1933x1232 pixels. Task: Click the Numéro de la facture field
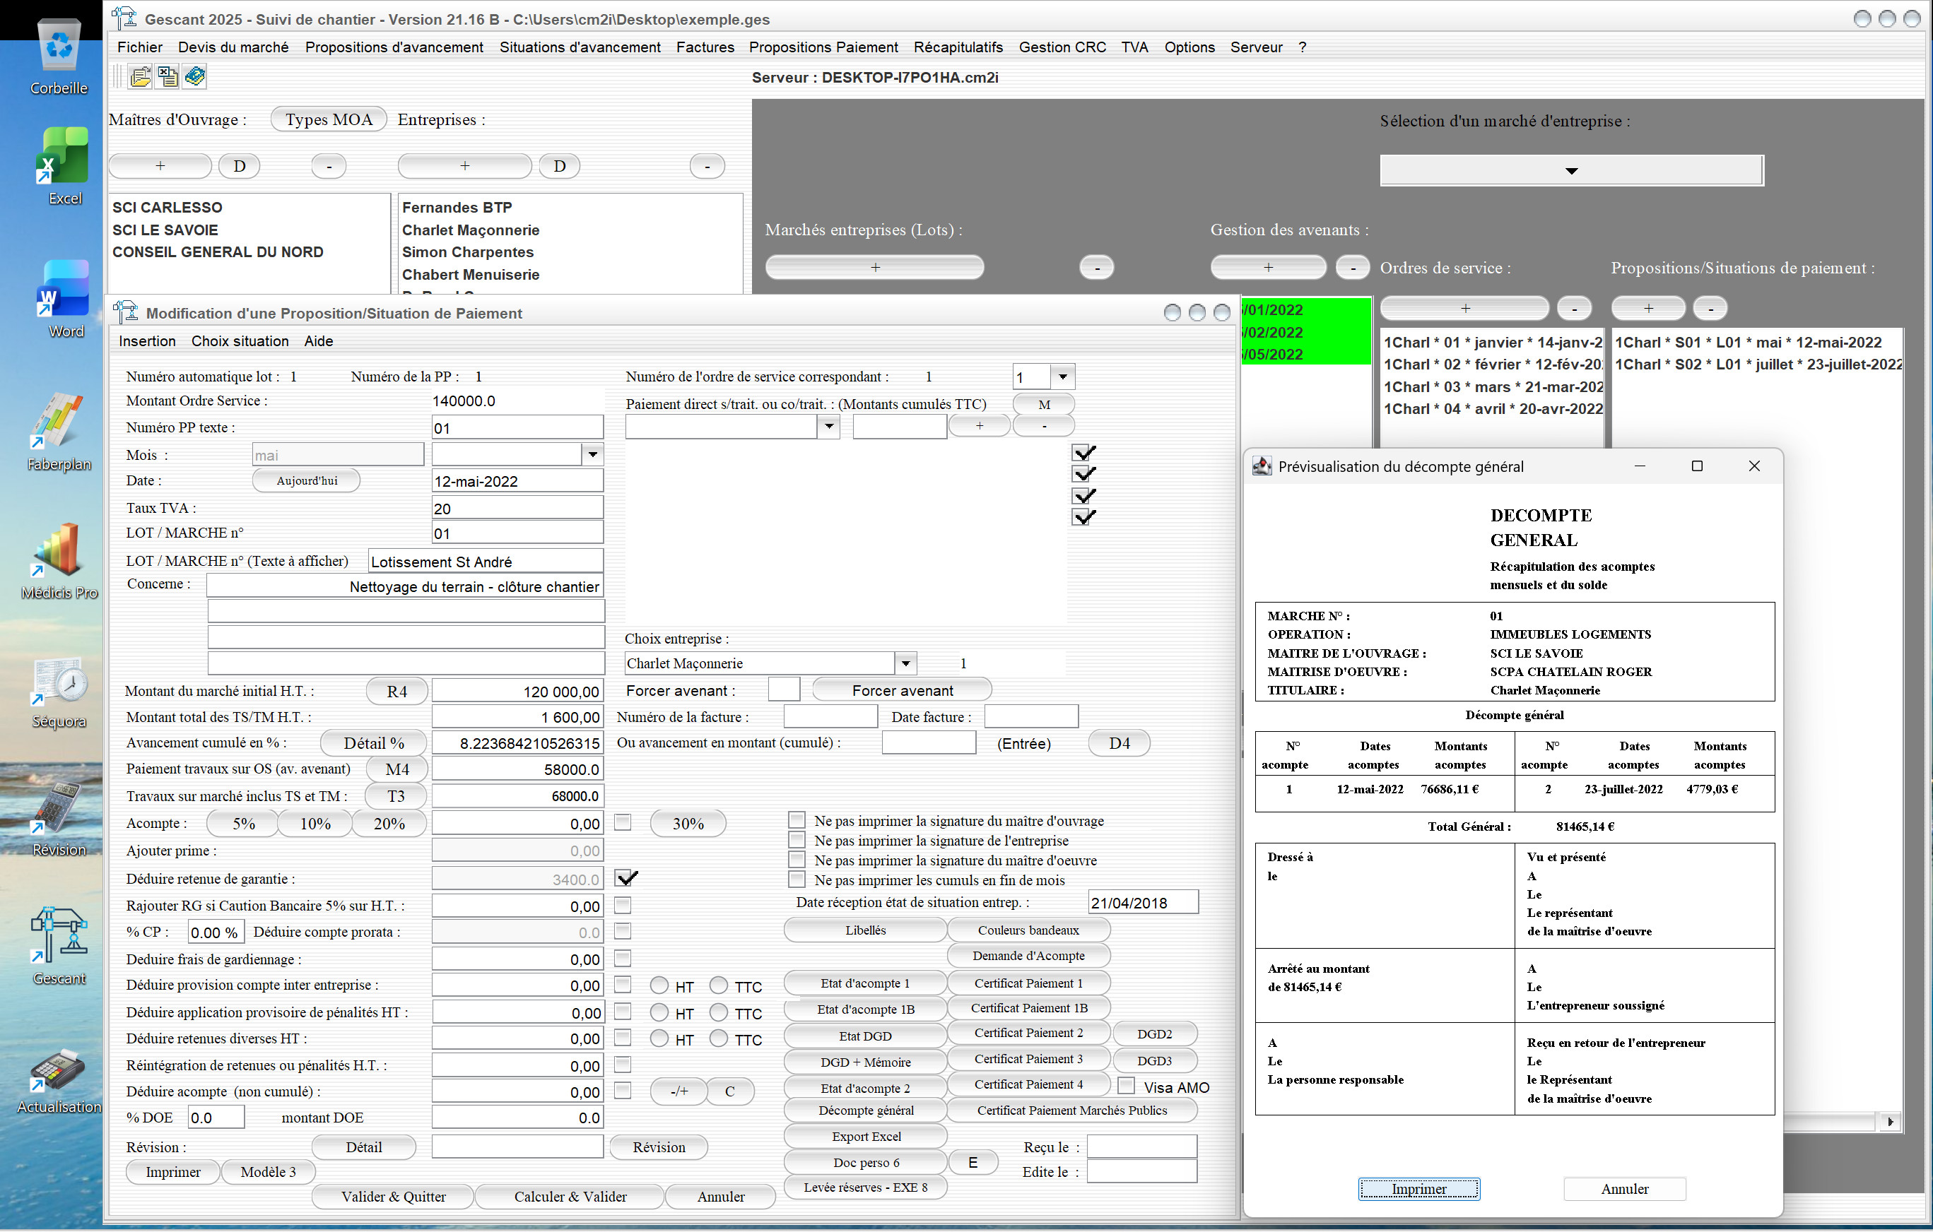[830, 717]
